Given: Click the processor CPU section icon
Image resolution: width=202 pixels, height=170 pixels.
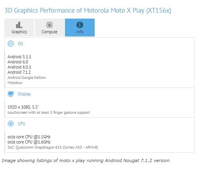Looking at the screenshot, I should [x=11, y=124].
